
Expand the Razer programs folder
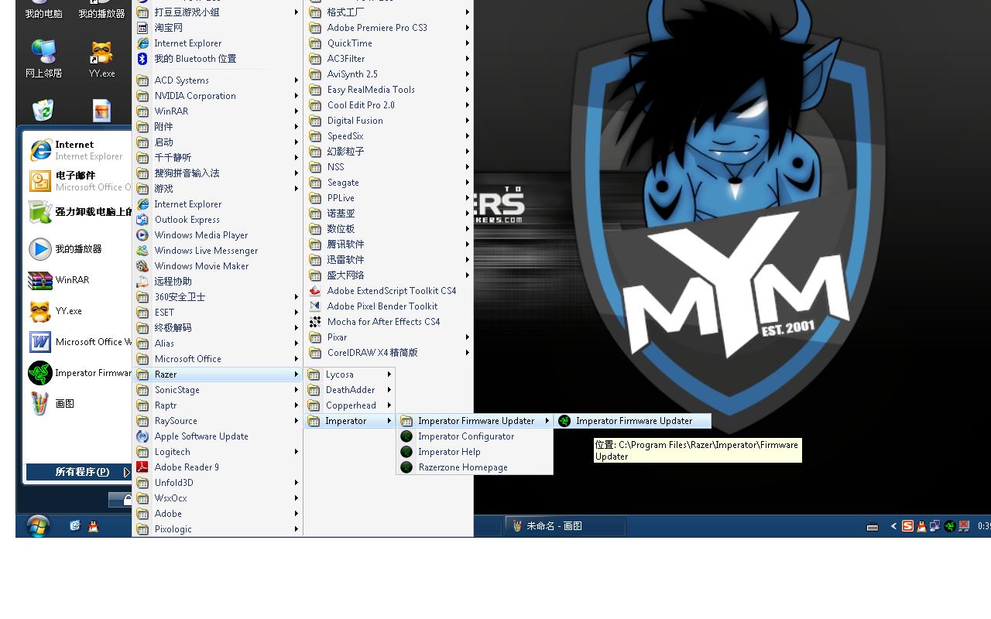(x=217, y=374)
